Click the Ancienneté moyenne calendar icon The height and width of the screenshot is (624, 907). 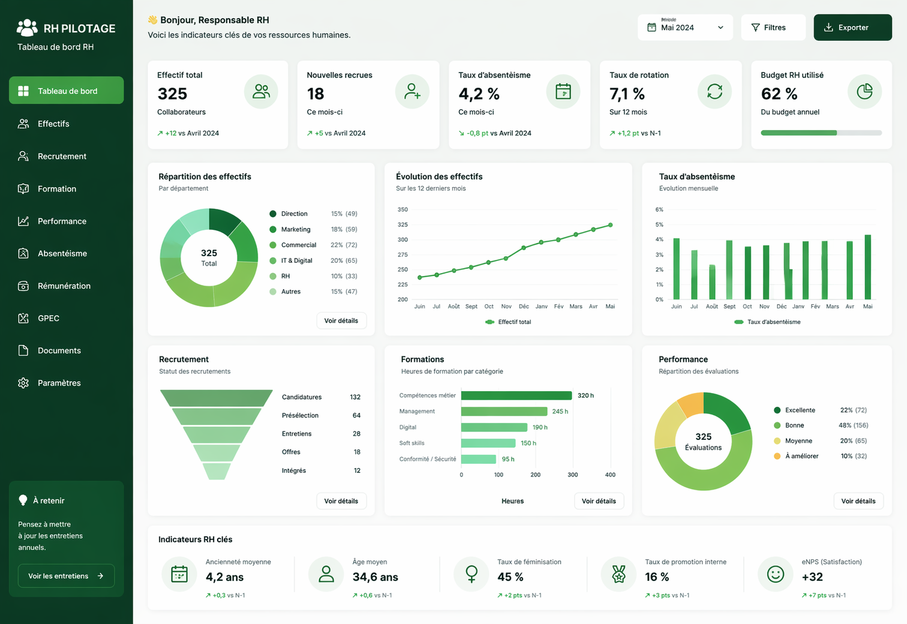179,574
